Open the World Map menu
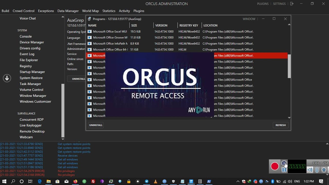 pos(90,11)
